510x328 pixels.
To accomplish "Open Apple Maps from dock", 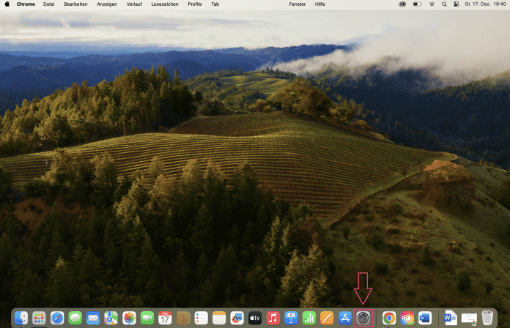I will pyautogui.click(x=111, y=318).
